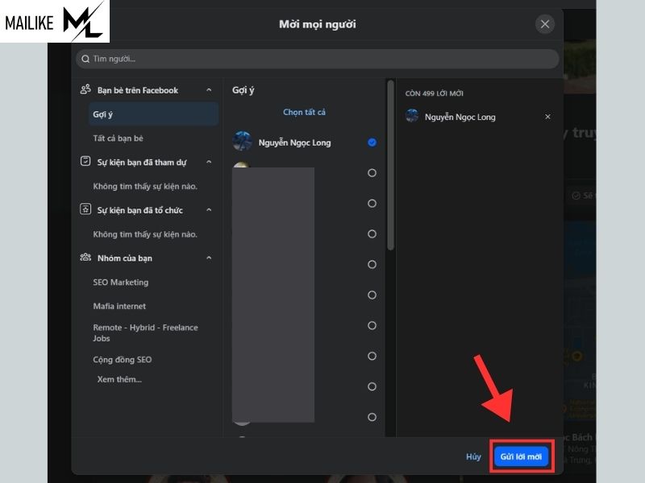Click the search magnifier icon

coord(85,59)
